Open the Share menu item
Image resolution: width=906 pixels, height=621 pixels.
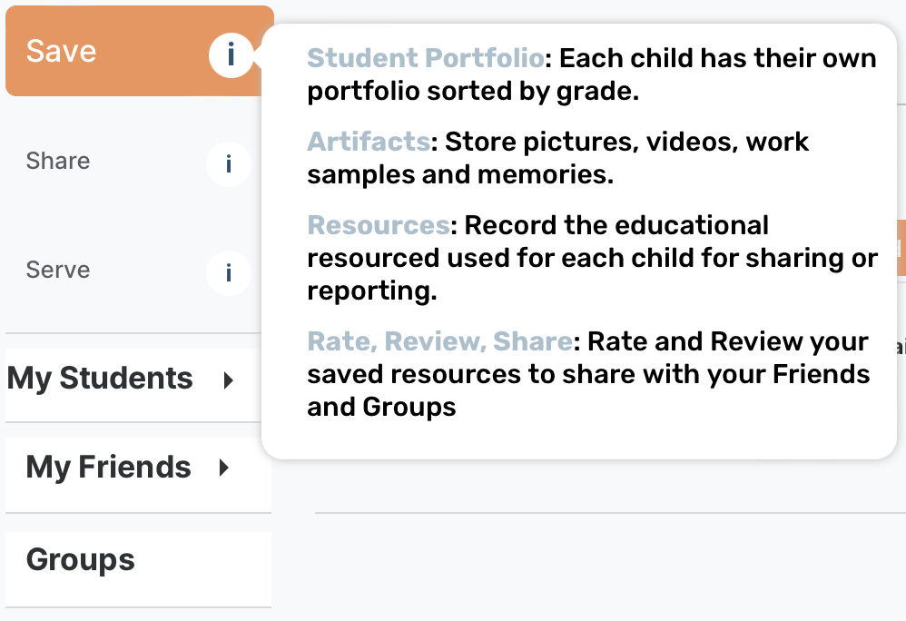[58, 162]
